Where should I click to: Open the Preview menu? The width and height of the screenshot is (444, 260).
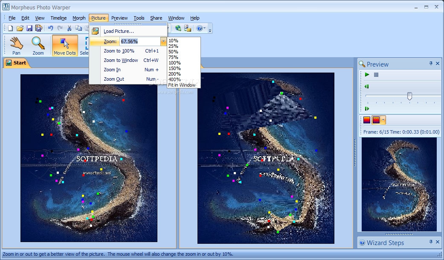[x=119, y=18]
